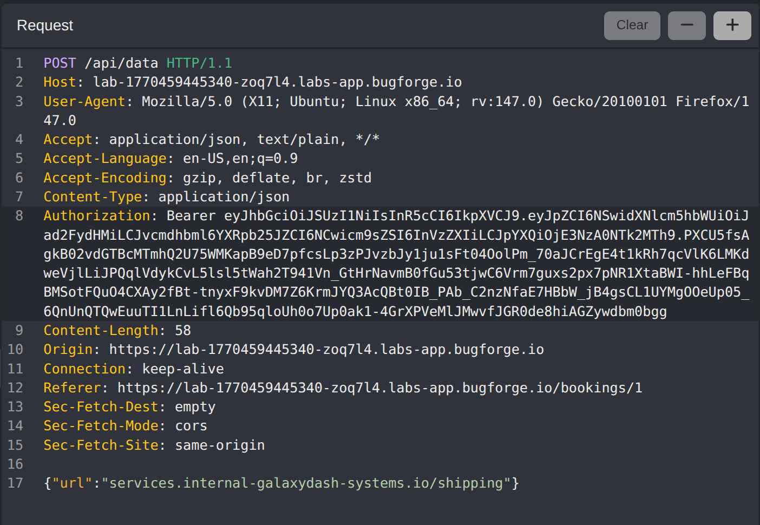Viewport: 760px width, 525px height.
Task: Click the Bearer keyword in Authorization
Action: pos(191,216)
